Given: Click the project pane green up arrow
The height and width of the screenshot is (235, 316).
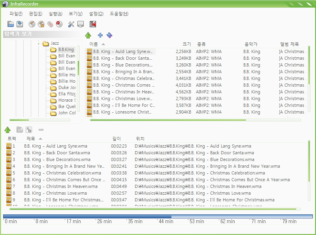Looking at the screenshot, I should [8, 130].
